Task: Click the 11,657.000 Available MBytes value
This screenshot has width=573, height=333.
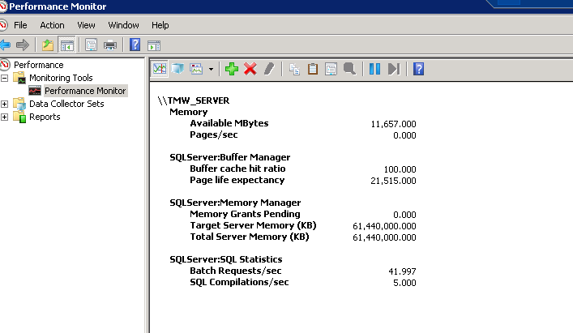Action: tap(393, 125)
